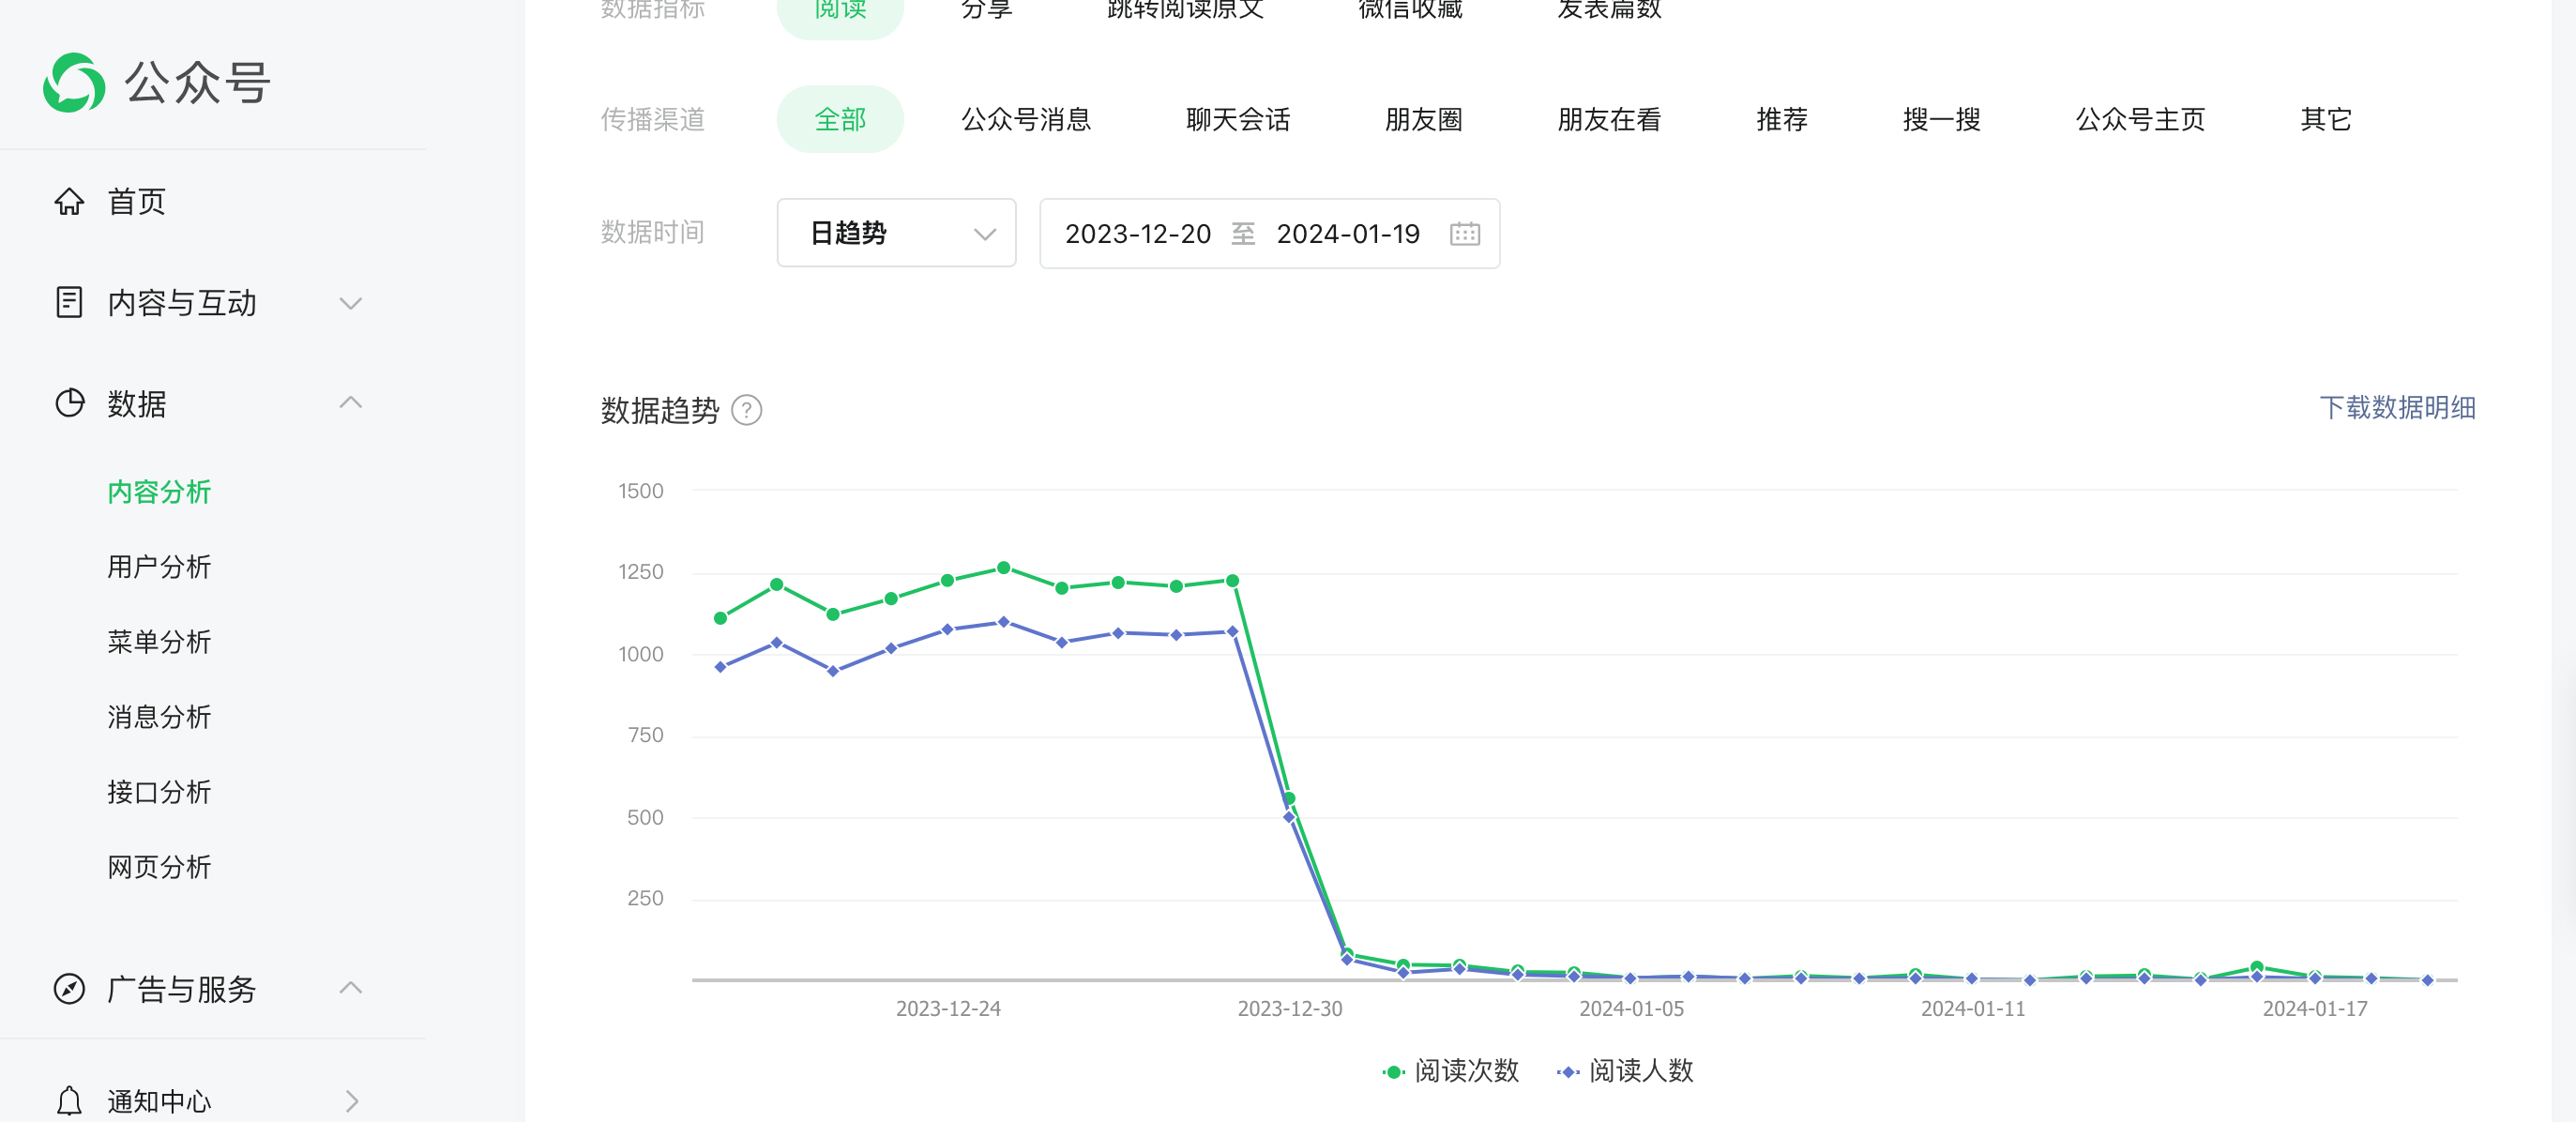This screenshot has width=2576, height=1122.
Task: Click the 广告与服务 compass icon
Action: click(69, 988)
